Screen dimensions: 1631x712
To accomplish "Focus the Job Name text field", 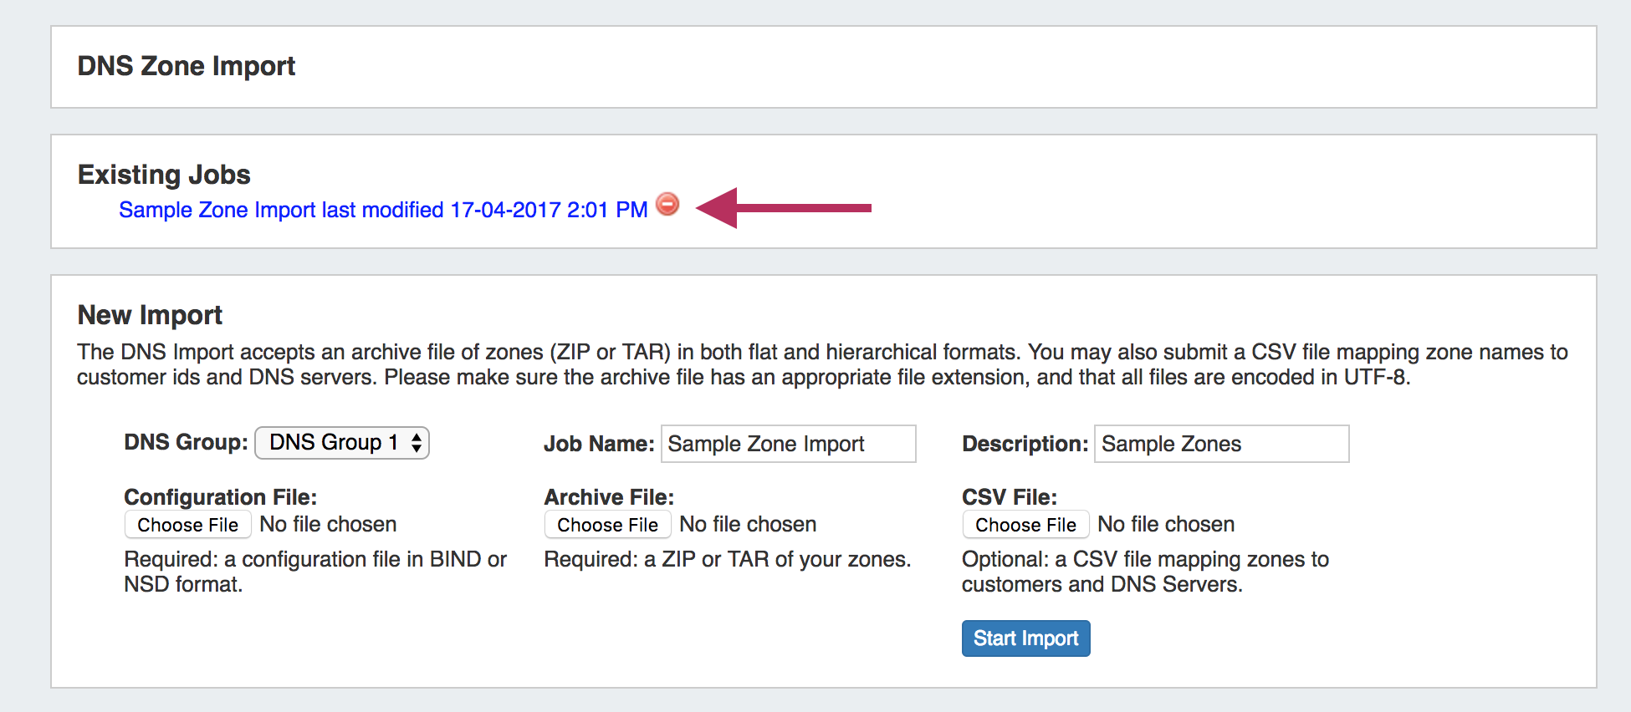I will (x=788, y=444).
